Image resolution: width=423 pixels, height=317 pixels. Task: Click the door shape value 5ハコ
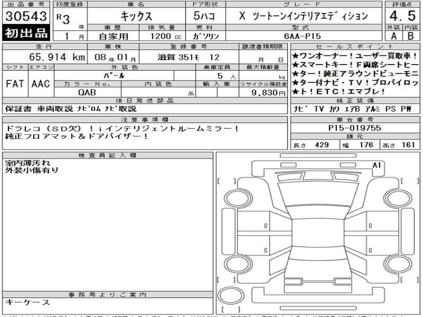coord(204,16)
